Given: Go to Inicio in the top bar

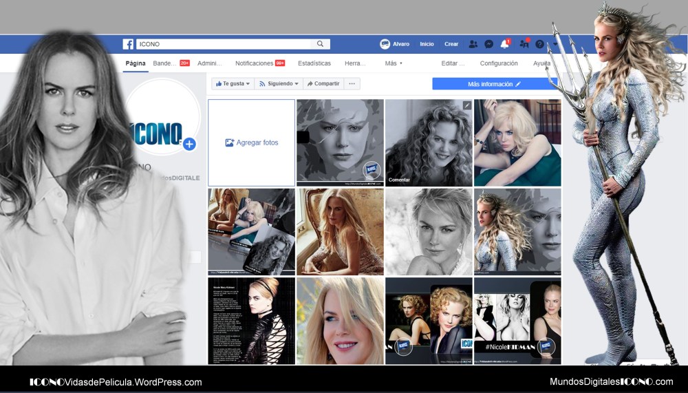Looking at the screenshot, I should [x=427, y=44].
